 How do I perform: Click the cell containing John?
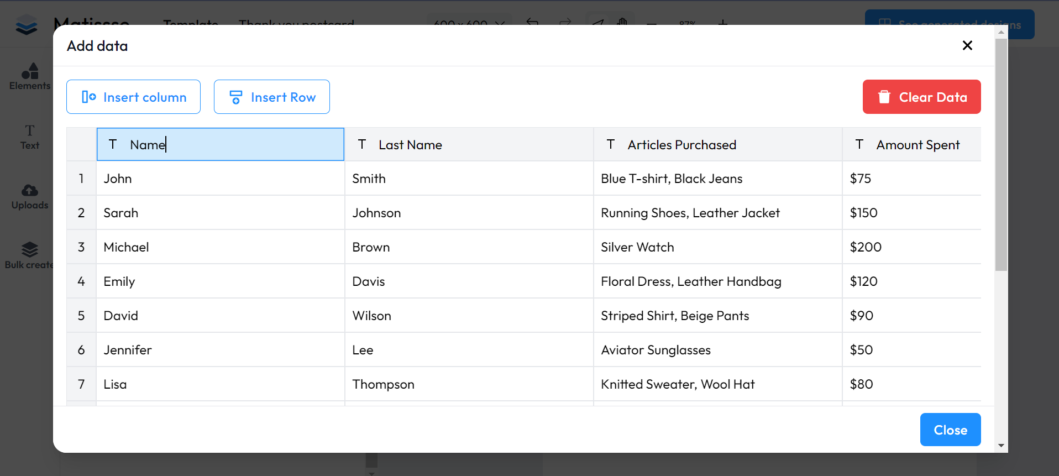click(221, 179)
